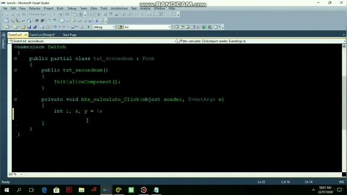Open the Undo history dropdown arrow
The image size is (347, 195).
tap(60, 27)
